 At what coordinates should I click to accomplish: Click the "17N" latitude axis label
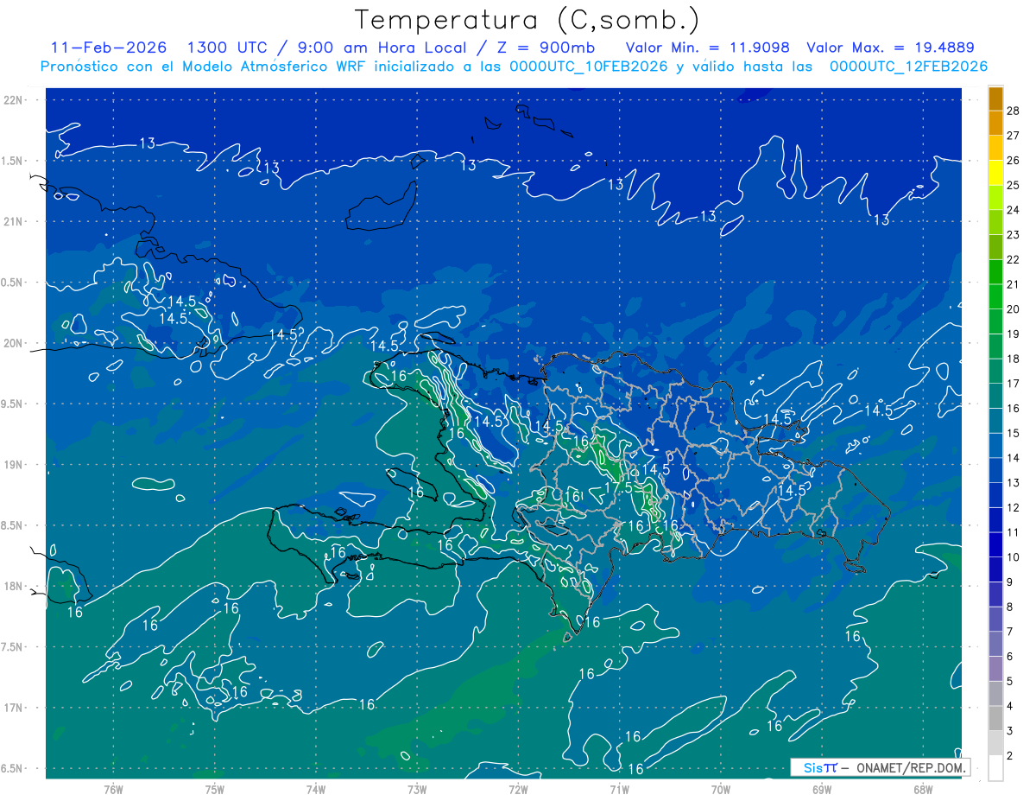click(x=14, y=708)
